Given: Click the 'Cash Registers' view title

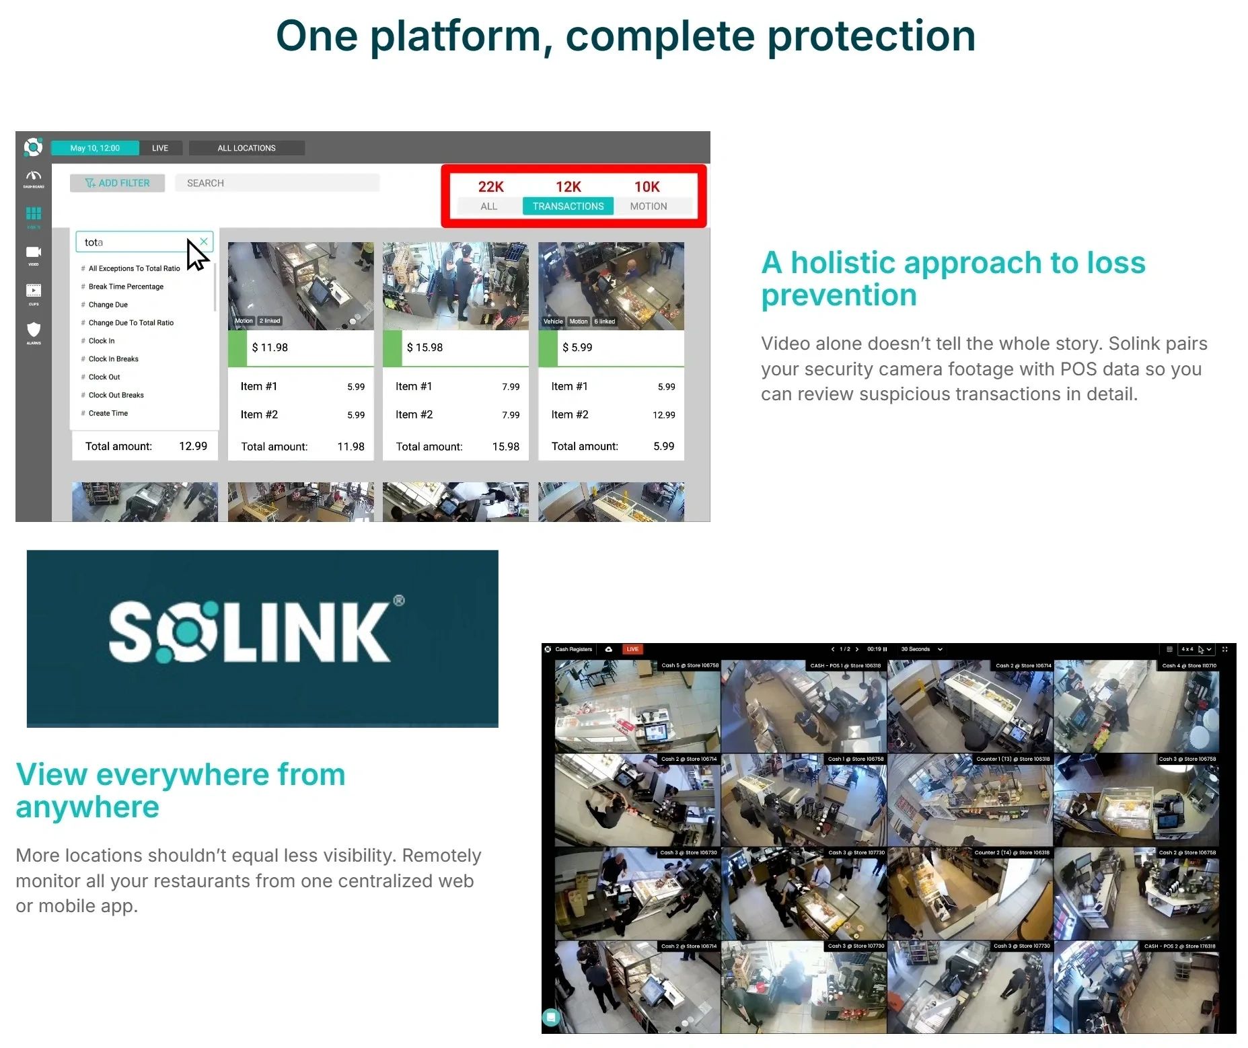Looking at the screenshot, I should pos(573,649).
